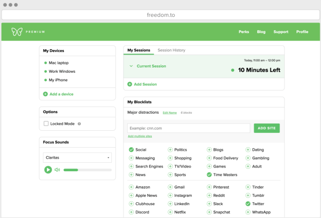Click the plus icon beside Add a device
This screenshot has width=321, height=218.
tap(45, 94)
